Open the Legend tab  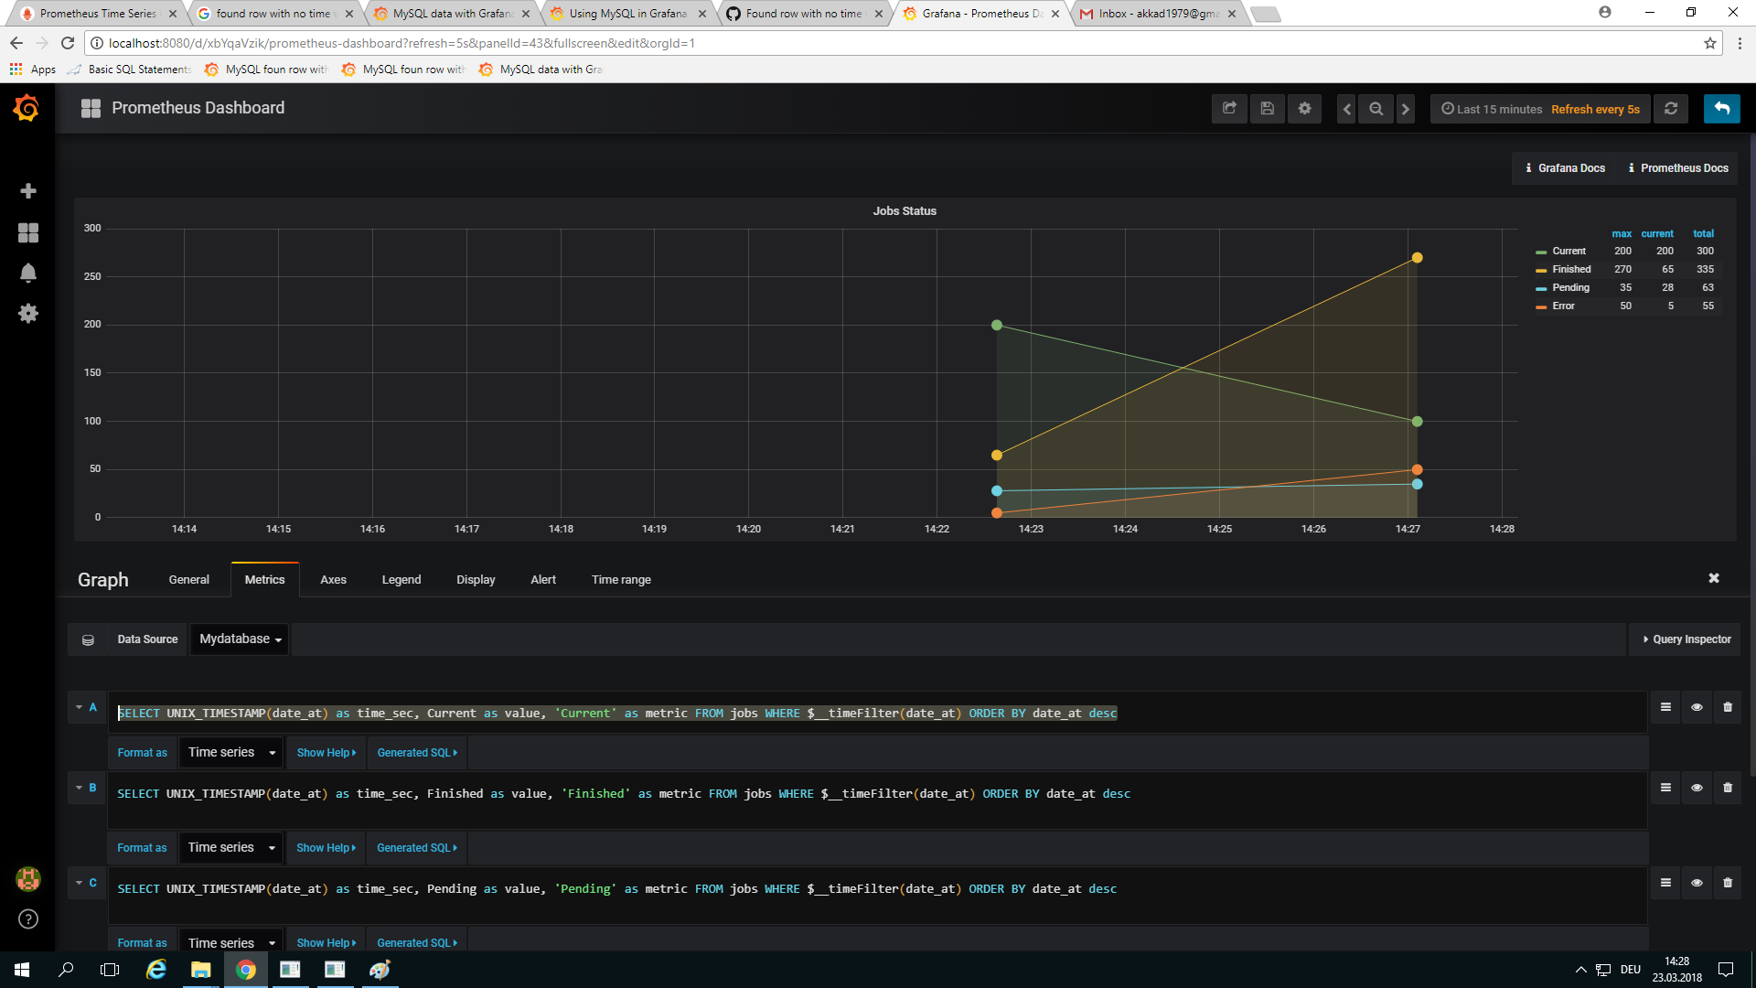[x=401, y=580]
